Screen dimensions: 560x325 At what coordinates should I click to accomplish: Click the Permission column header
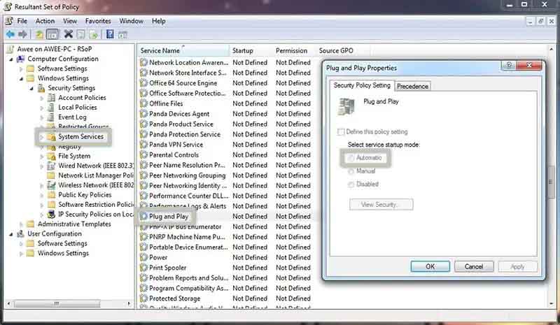click(x=294, y=50)
